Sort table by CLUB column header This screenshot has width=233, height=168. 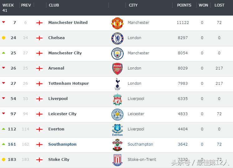coord(54,5)
